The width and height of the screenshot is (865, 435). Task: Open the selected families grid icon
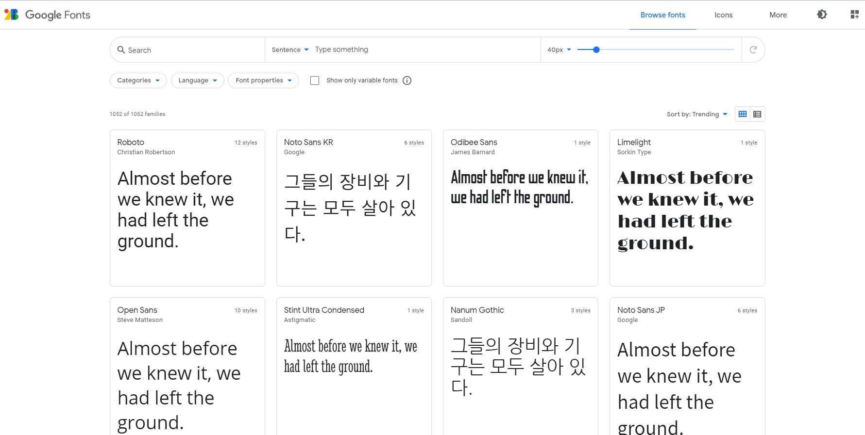855,15
